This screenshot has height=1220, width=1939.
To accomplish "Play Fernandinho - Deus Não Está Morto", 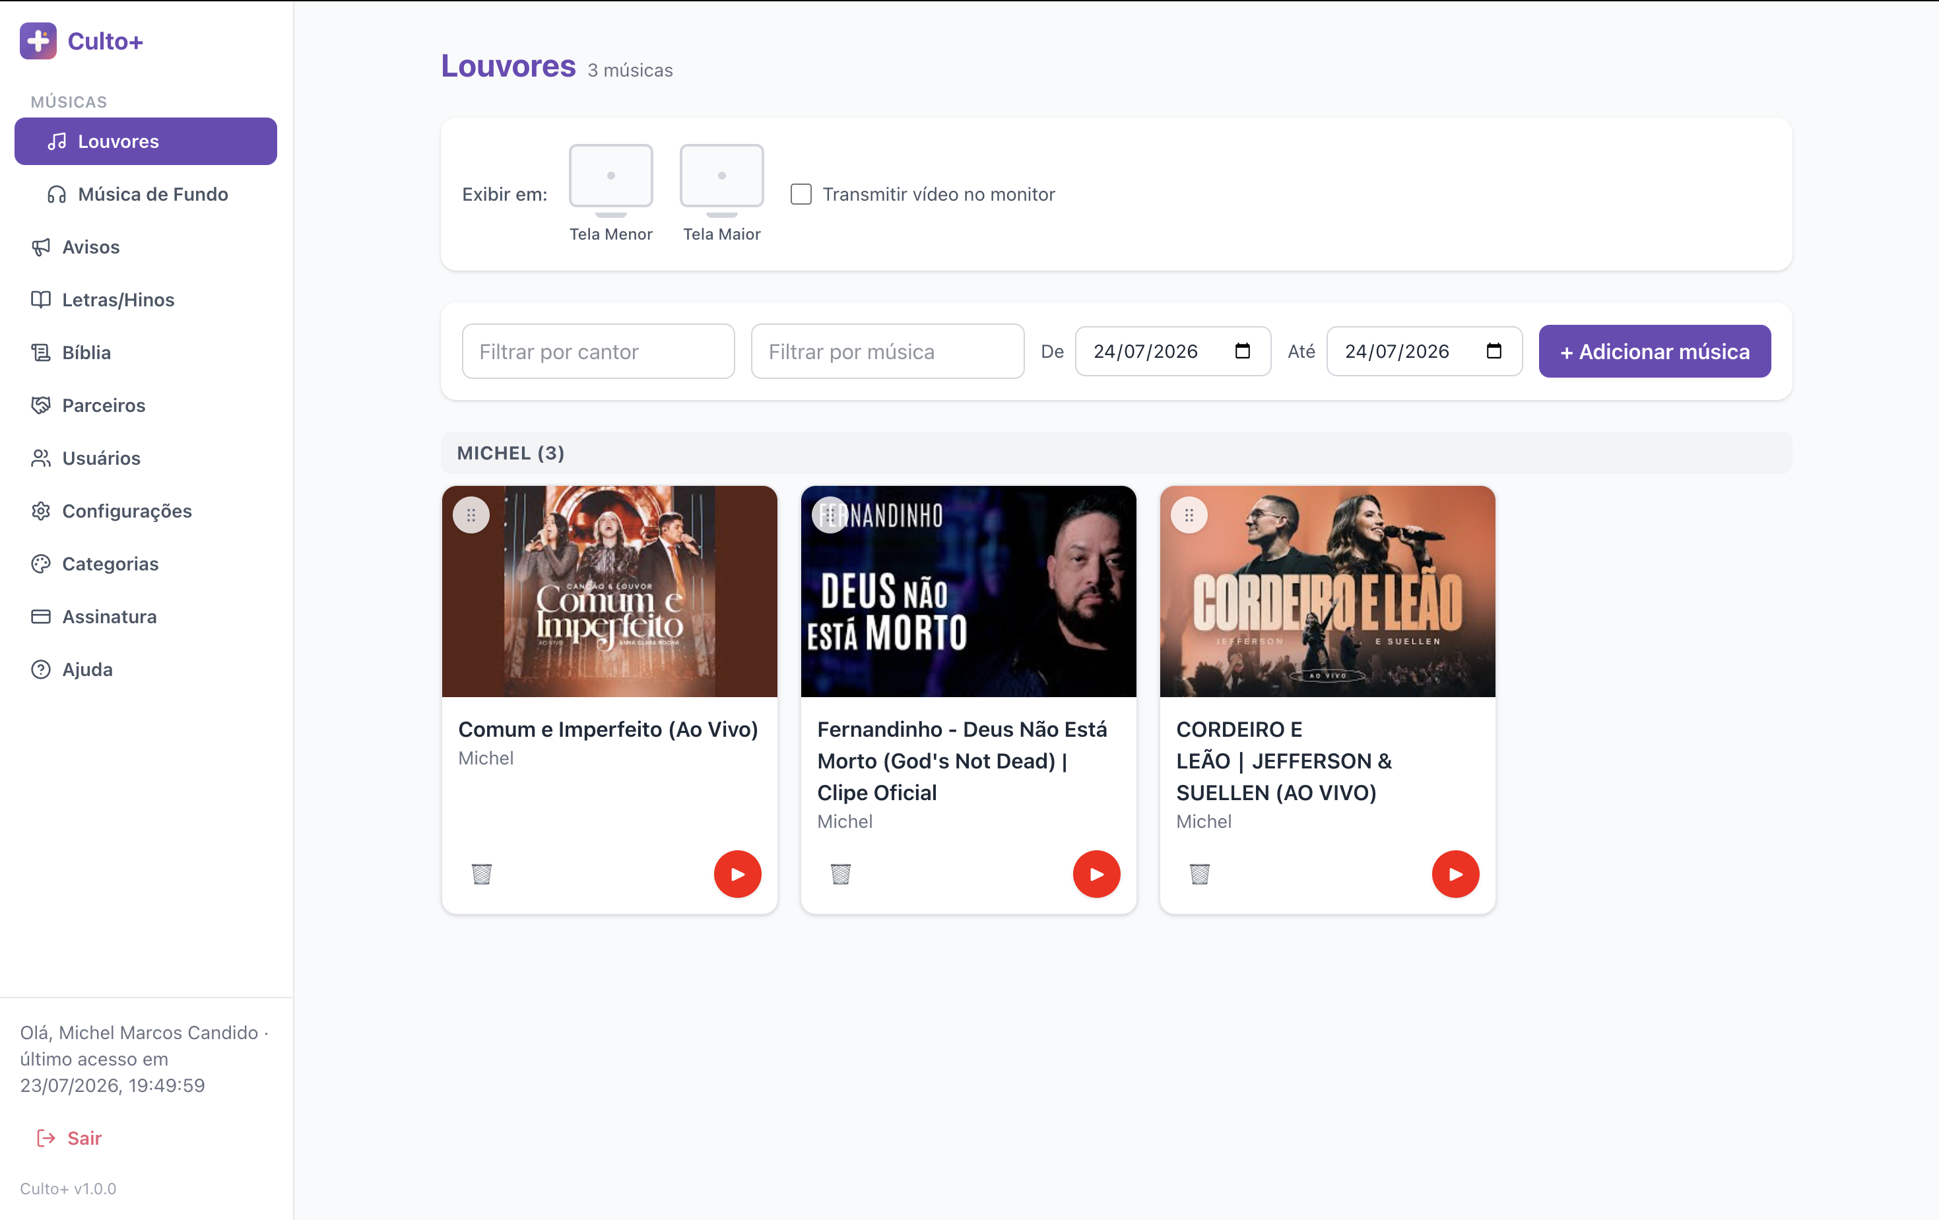I will tap(1097, 873).
